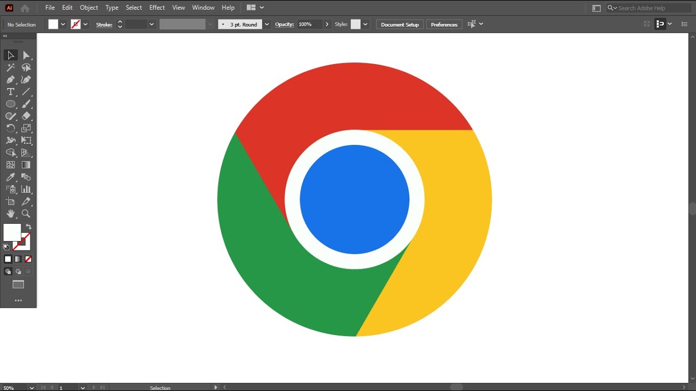Image resolution: width=696 pixels, height=391 pixels.
Task: Expand the stroke weight dropdown
Action: click(x=152, y=24)
